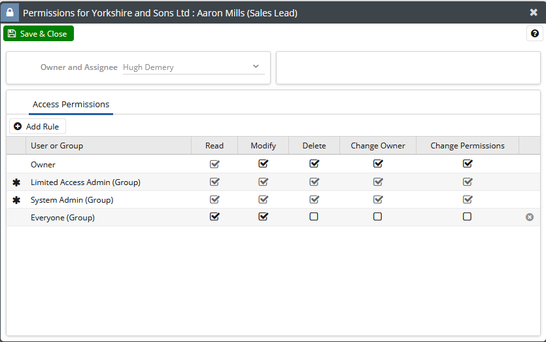Image resolution: width=546 pixels, height=342 pixels.
Task: Click the User or Group column header
Action: pyautogui.click(x=57, y=146)
